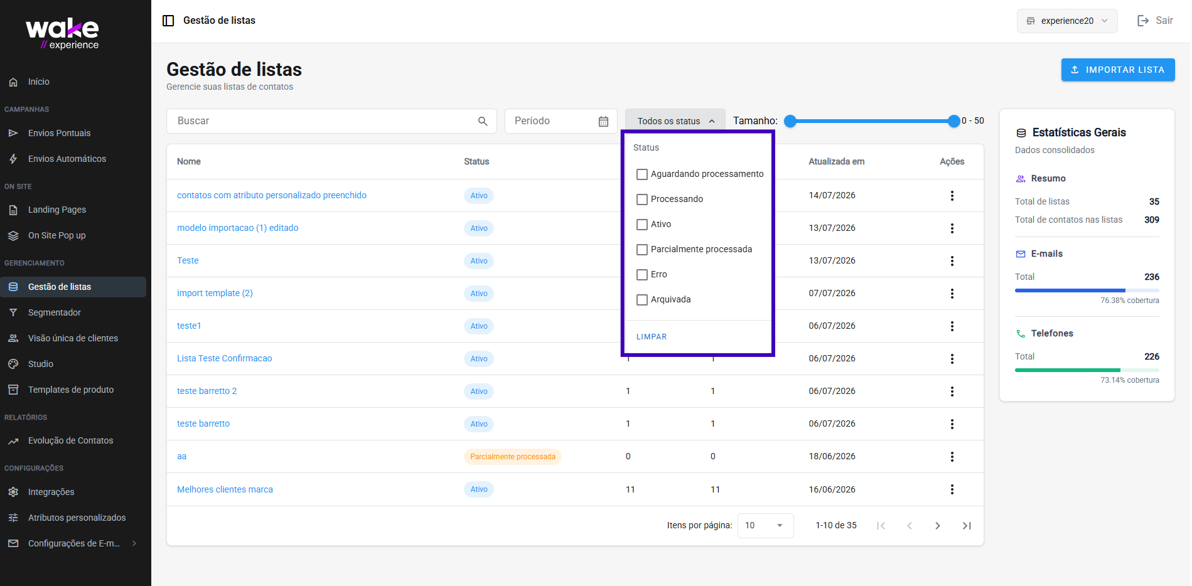Click the 1-10 de 35 pagination text
This screenshot has height=586, width=1192.
tap(836, 525)
